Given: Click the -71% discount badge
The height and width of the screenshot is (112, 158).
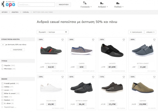Looking at the screenshot, I should point(102,77).
